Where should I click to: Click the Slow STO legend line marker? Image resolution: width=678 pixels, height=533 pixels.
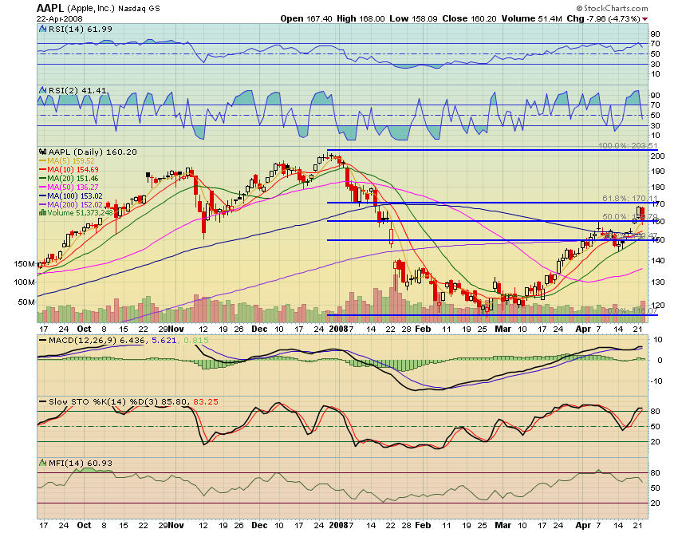click(43, 401)
